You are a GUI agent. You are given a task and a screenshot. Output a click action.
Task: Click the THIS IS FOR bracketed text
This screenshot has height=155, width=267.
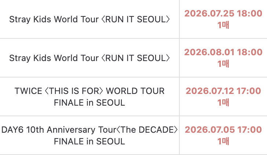coord(74,91)
